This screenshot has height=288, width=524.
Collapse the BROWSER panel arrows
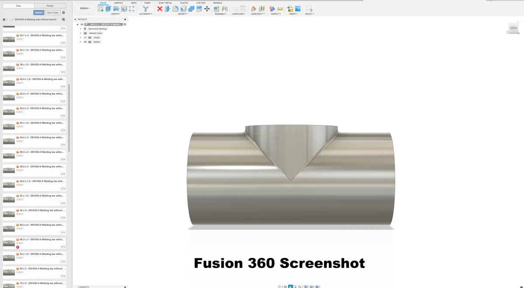pos(75,19)
